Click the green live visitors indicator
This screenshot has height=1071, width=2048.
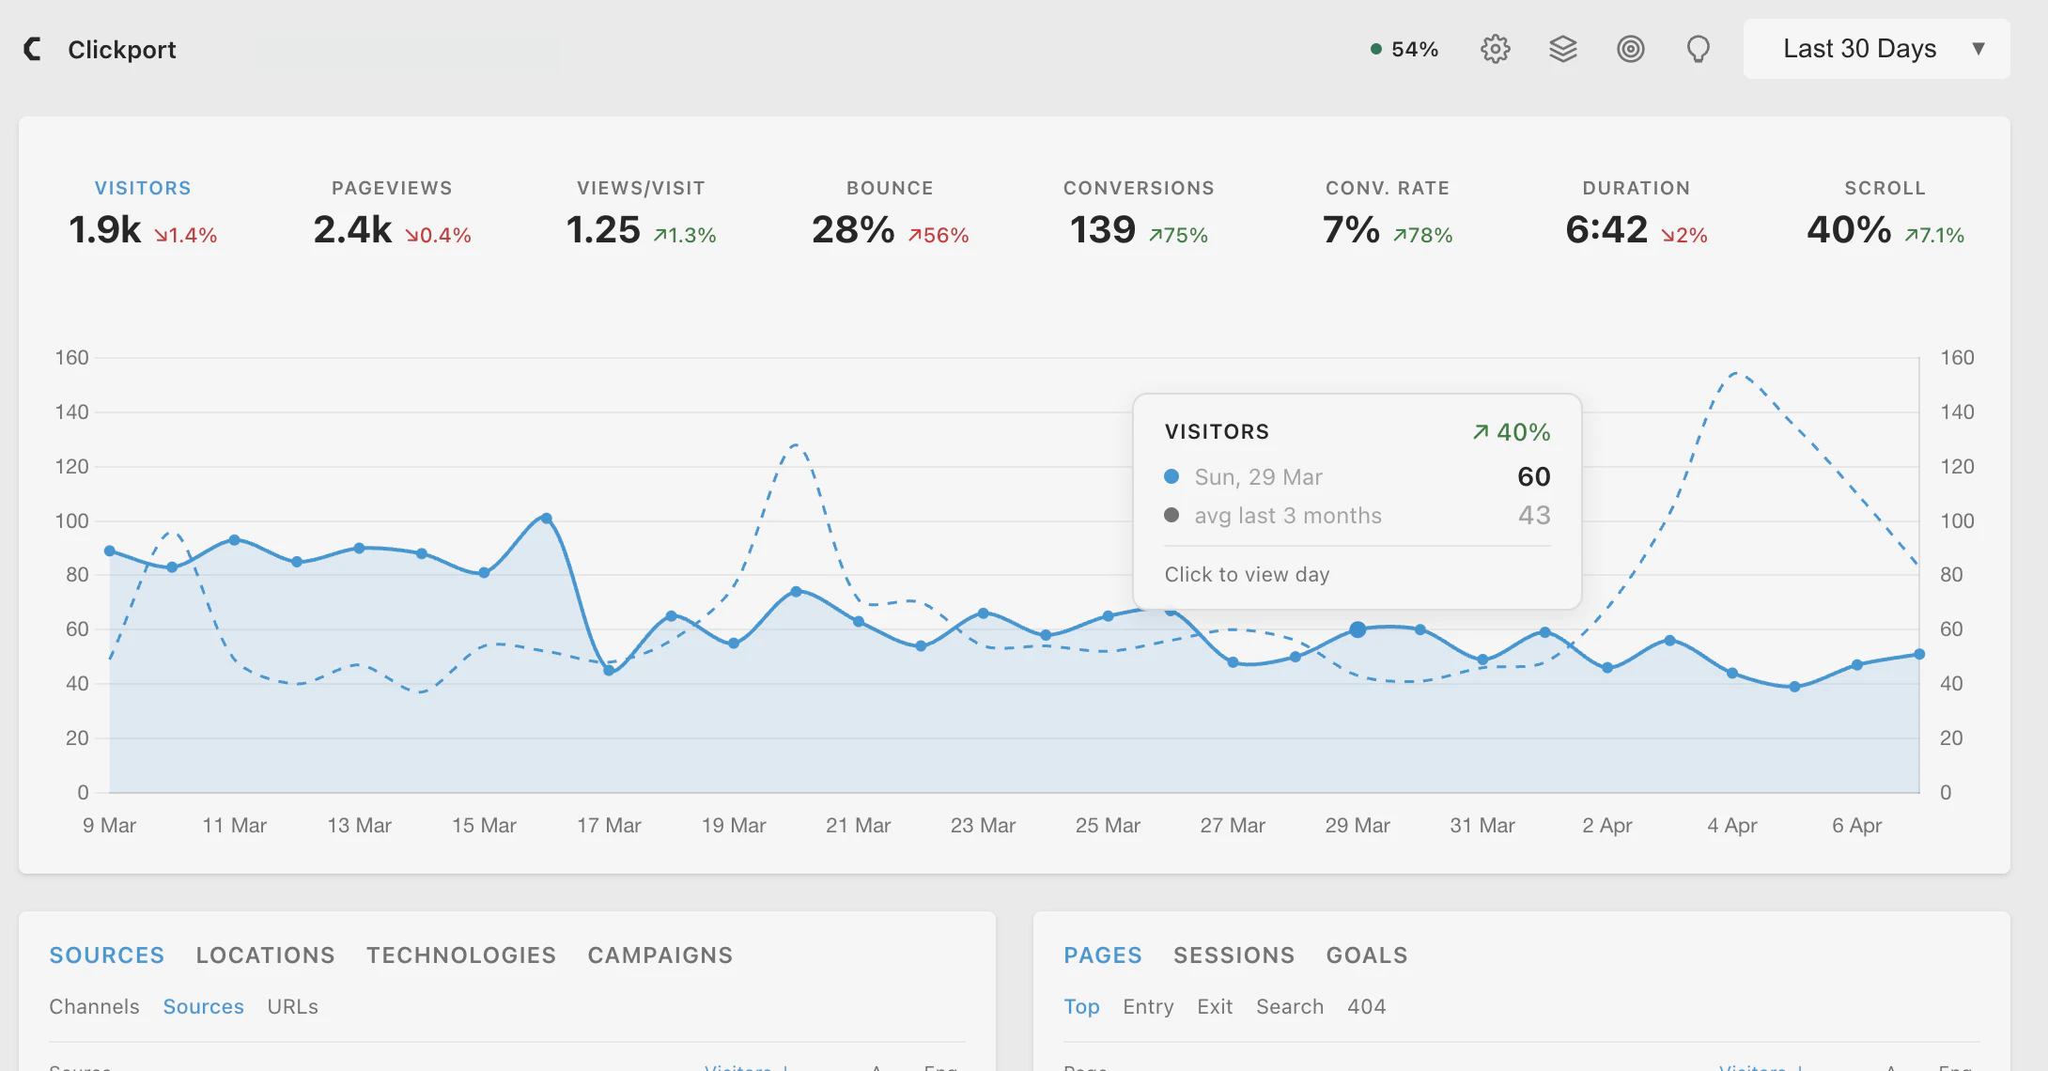(1375, 47)
